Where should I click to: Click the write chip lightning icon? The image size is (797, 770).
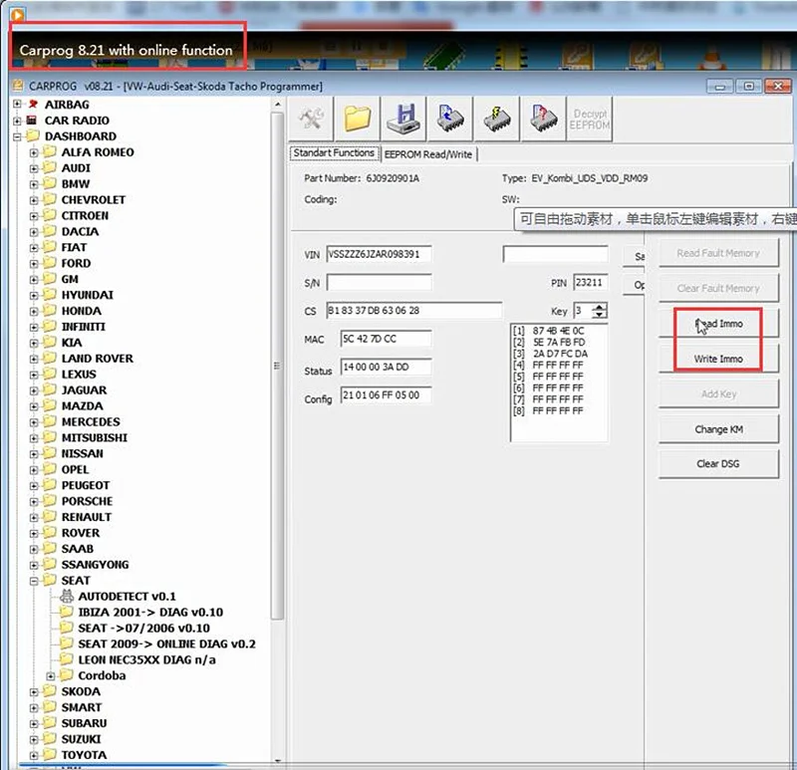[496, 119]
